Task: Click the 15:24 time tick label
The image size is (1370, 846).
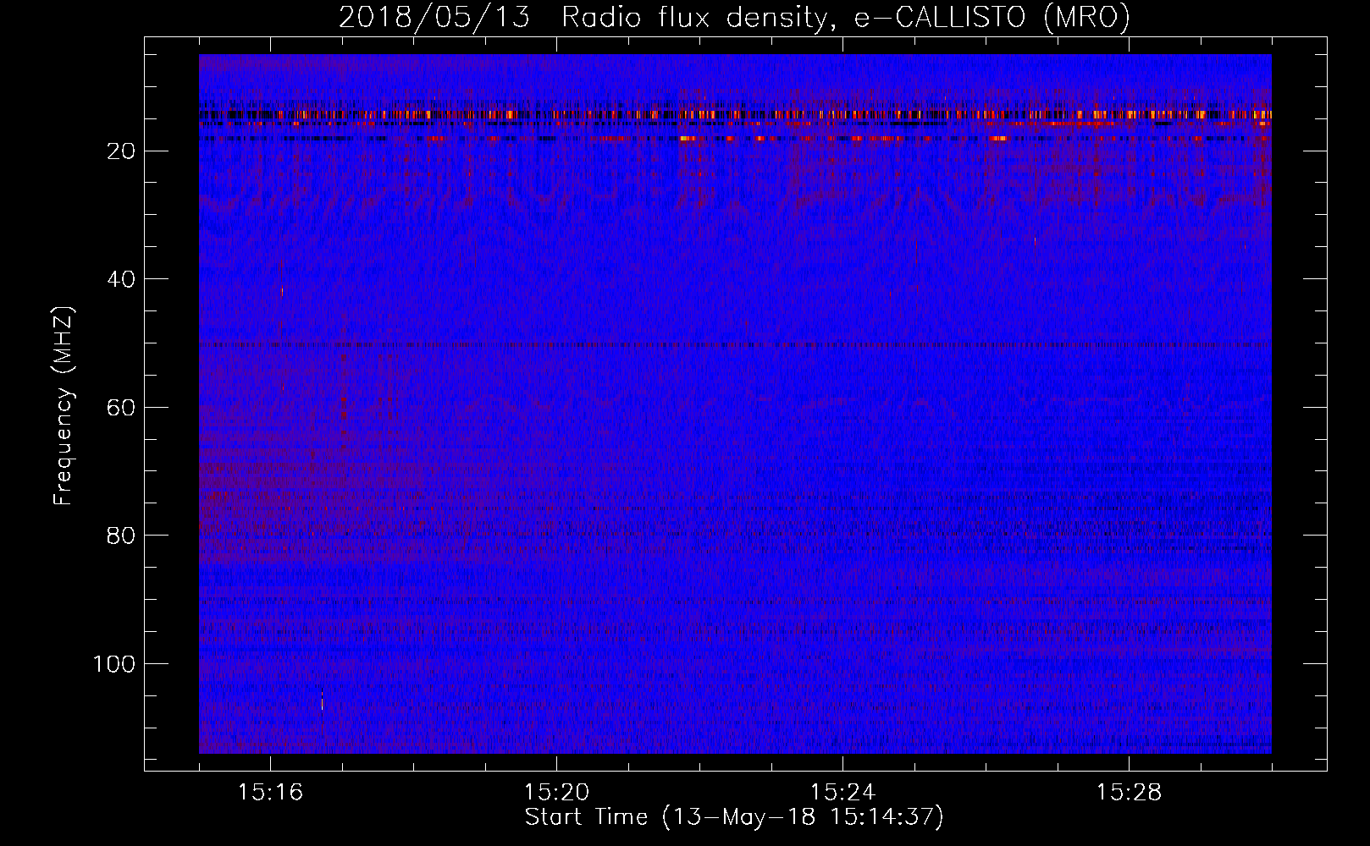Action: point(842,793)
